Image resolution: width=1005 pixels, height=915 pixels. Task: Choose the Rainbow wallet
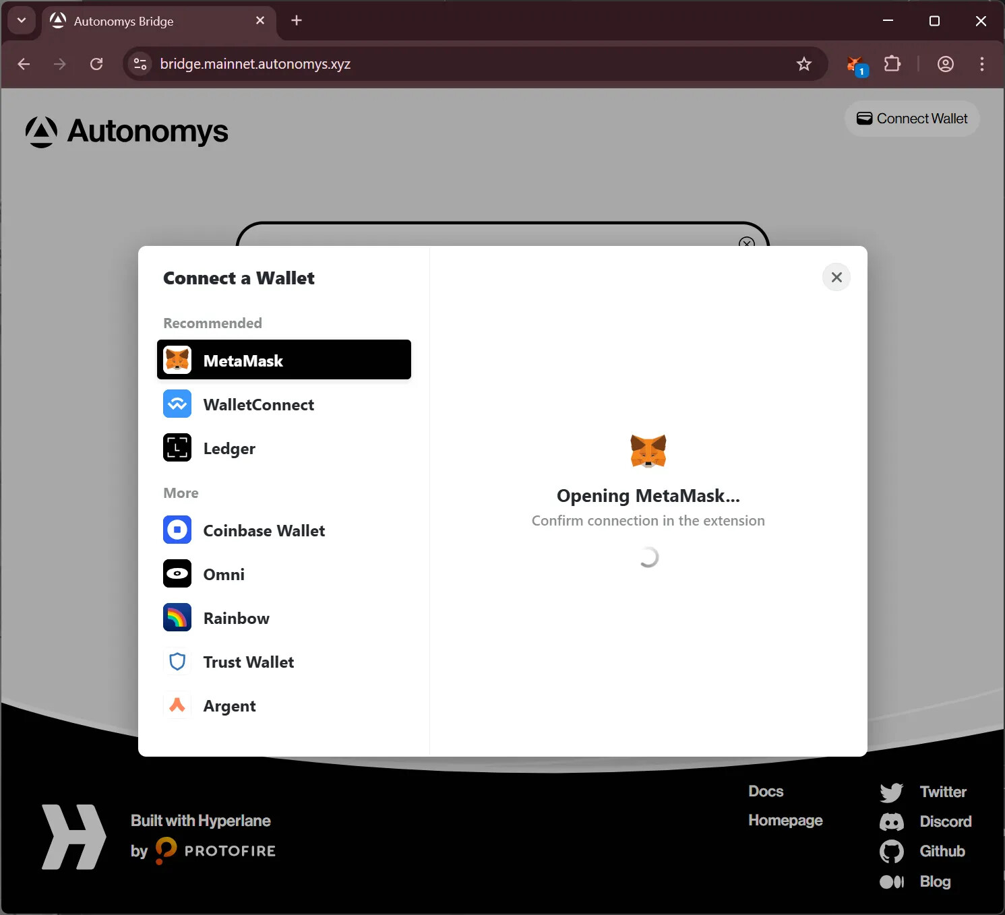[284, 618]
